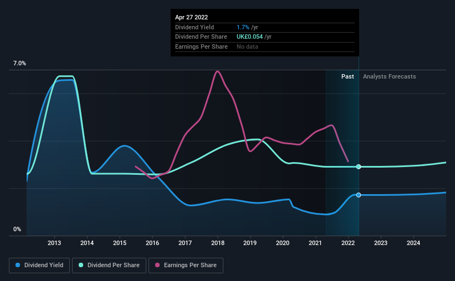This screenshot has height=281, width=455.
Task: Click the UK£0.054 dividend per share value
Action: click(x=249, y=37)
